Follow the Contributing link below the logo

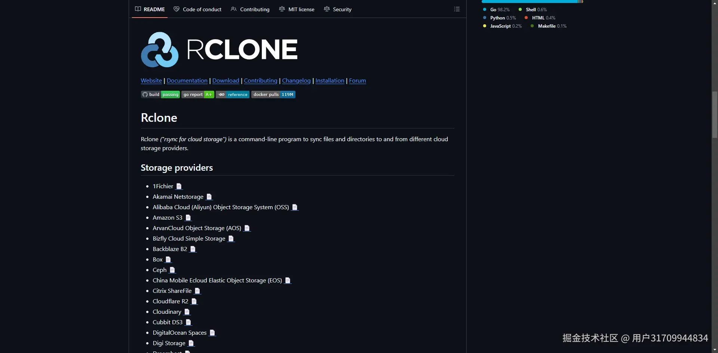point(261,81)
